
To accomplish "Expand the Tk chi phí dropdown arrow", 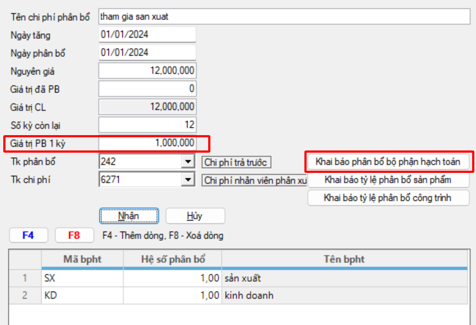I will (188, 179).
